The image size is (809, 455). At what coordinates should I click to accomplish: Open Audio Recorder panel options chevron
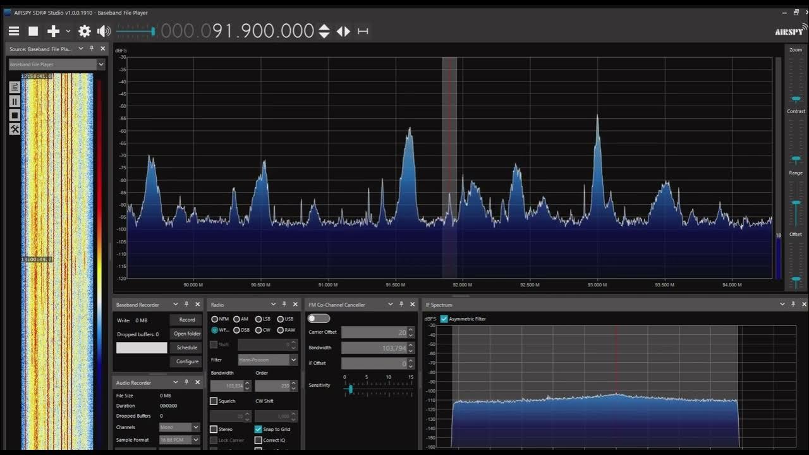coord(175,382)
